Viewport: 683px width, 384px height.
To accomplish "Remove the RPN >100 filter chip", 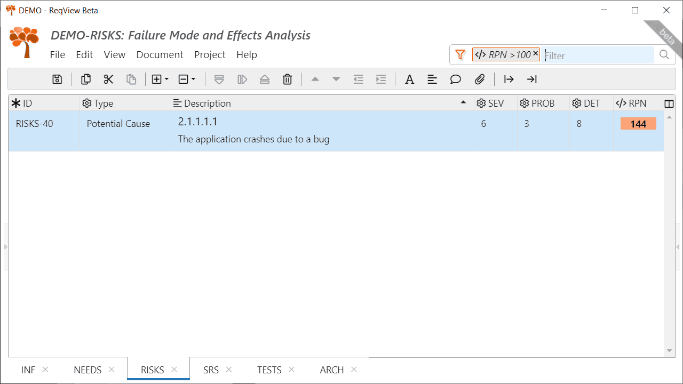I will coord(535,53).
